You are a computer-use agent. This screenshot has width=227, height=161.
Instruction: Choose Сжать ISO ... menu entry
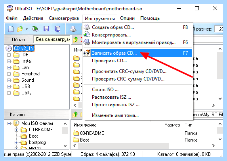[x=138, y=90]
